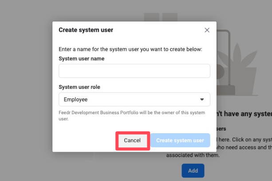272x181 pixels.
Task: Click the Create system user dialog title
Action: [x=86, y=30]
